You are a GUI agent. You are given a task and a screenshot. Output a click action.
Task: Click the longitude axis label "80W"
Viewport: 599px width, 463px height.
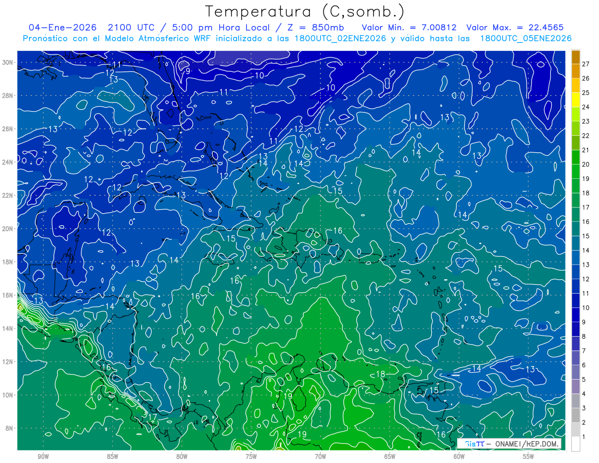point(182,457)
